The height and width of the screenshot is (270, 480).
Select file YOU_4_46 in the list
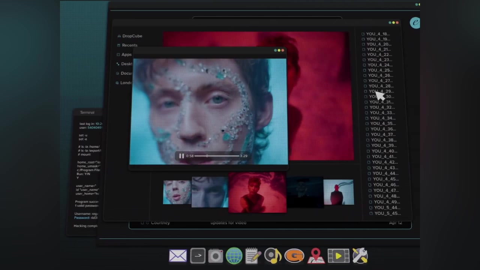[386, 185]
